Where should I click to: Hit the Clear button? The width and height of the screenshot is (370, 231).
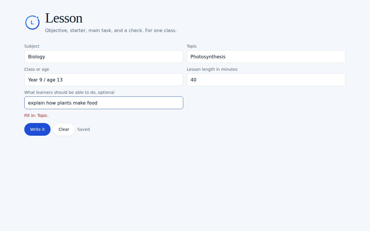pos(64,129)
